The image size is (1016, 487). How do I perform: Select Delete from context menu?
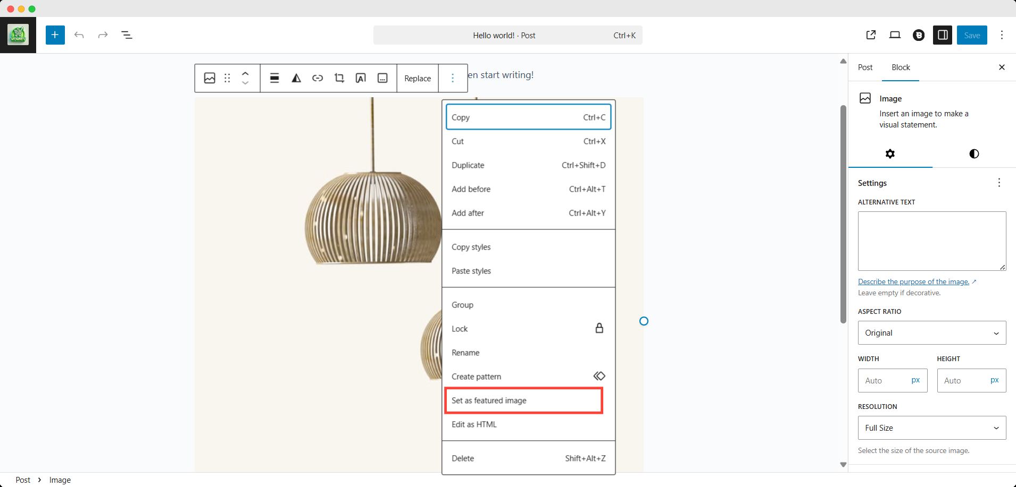[x=528, y=458]
